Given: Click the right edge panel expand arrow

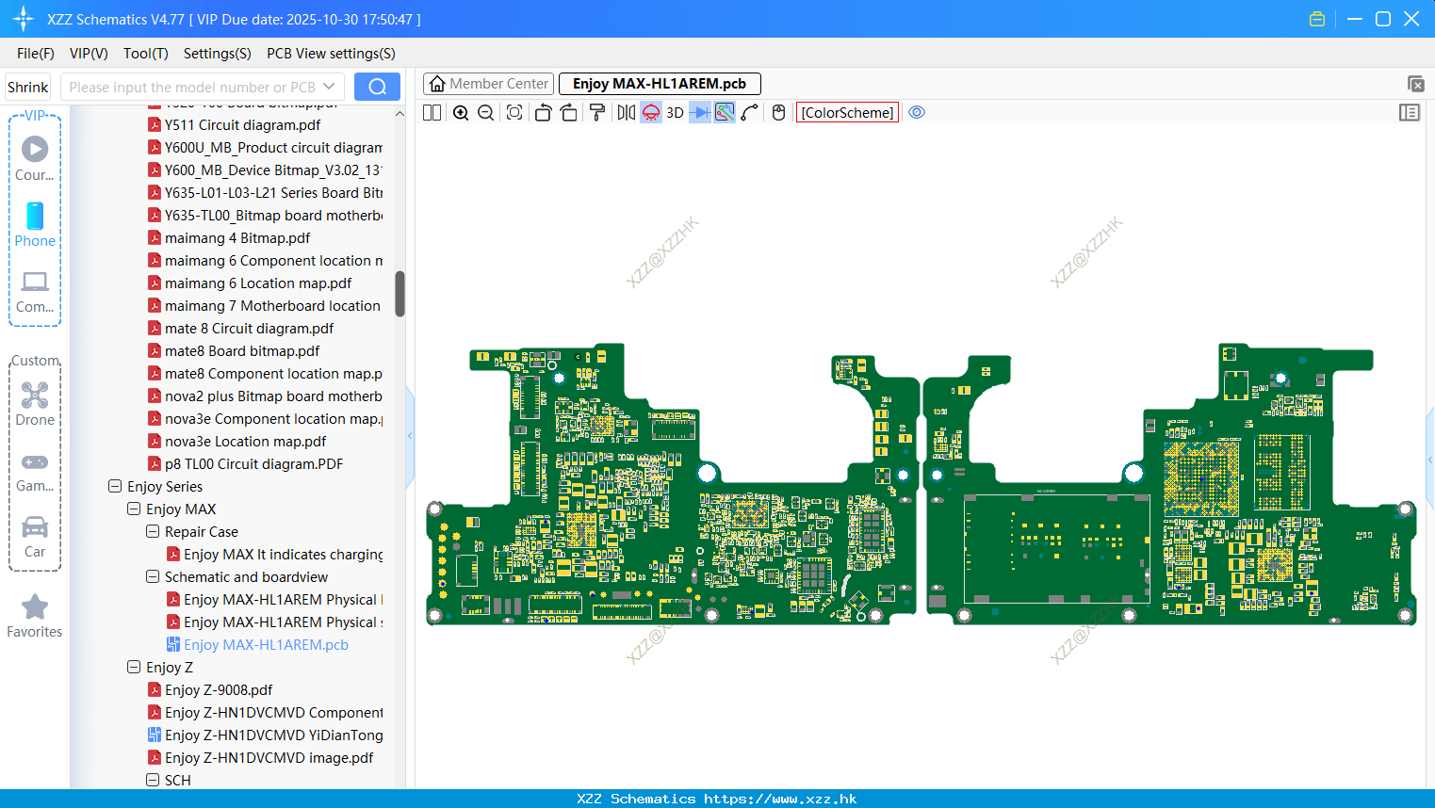Looking at the screenshot, I should 1430,460.
